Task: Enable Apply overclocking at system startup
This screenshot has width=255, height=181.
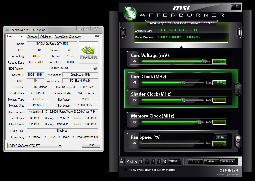Action: click(125, 170)
